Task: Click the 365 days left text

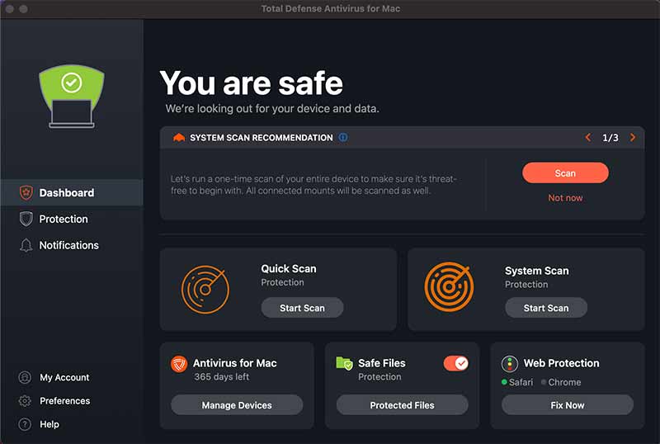Action: pos(221,376)
